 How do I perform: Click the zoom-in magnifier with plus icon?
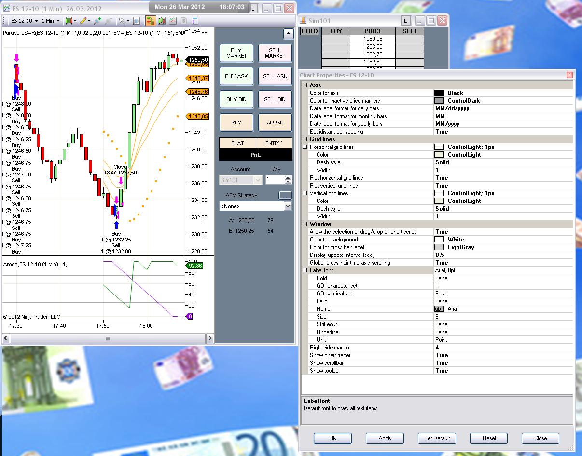point(97,21)
